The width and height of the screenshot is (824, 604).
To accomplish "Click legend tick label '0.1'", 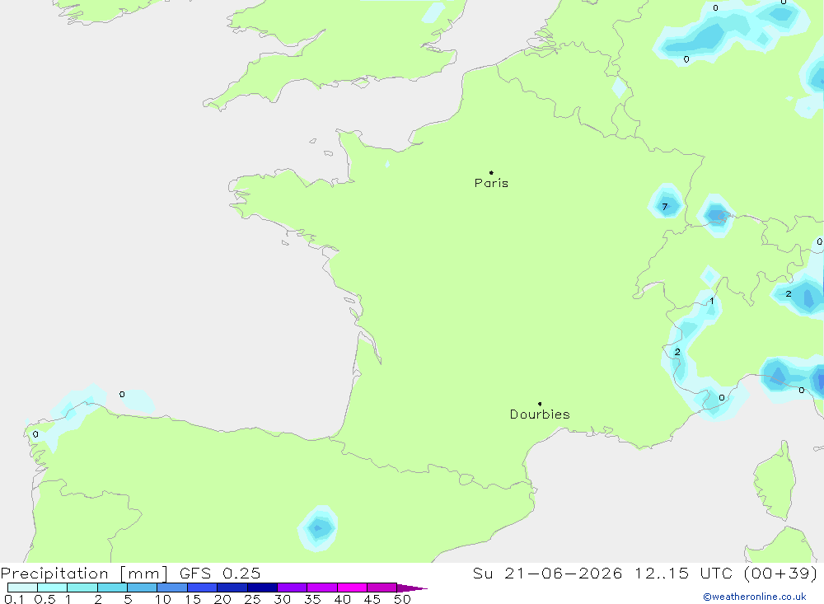I will tap(14, 599).
